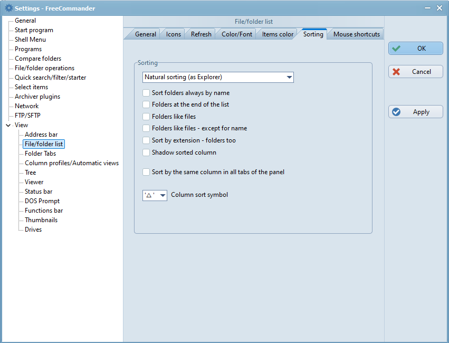
Task: Toggle Folders at the end of the list
Action: coord(146,104)
